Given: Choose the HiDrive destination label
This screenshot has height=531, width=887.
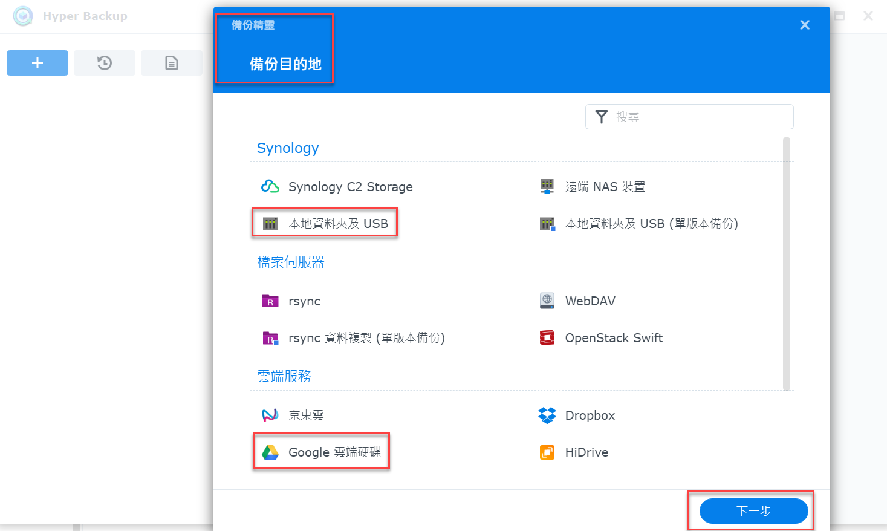Looking at the screenshot, I should click(586, 452).
